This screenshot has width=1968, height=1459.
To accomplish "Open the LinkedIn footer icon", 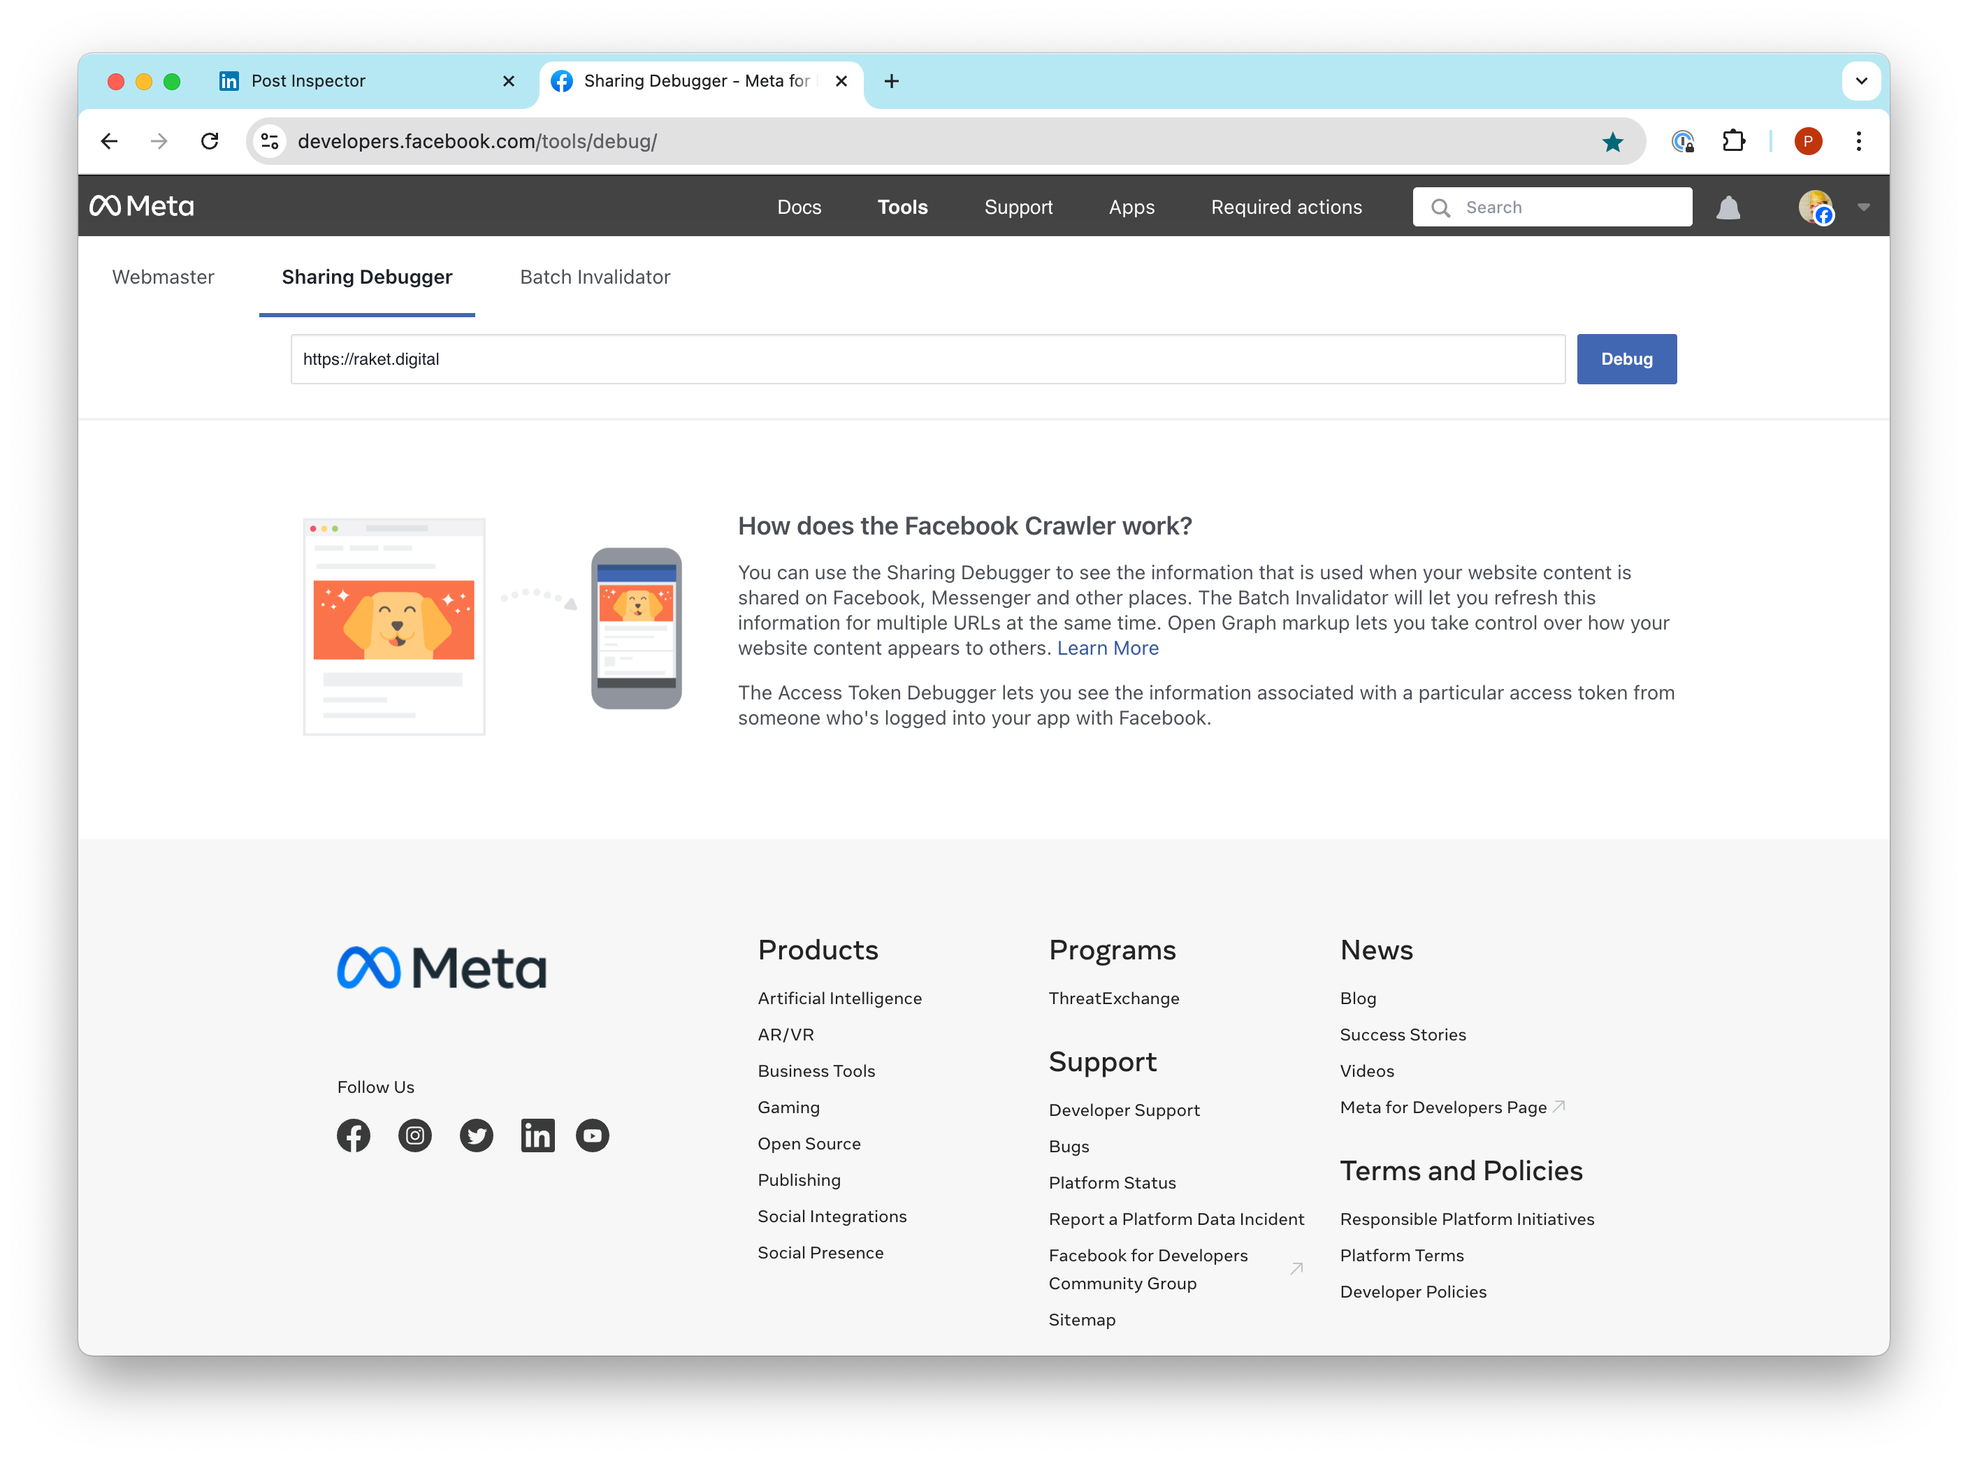I will pos(537,1135).
